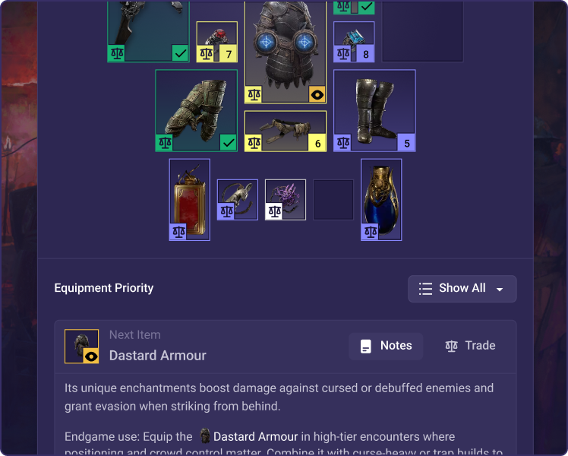Open the Show All dropdown
This screenshot has width=568, height=456.
pos(462,289)
